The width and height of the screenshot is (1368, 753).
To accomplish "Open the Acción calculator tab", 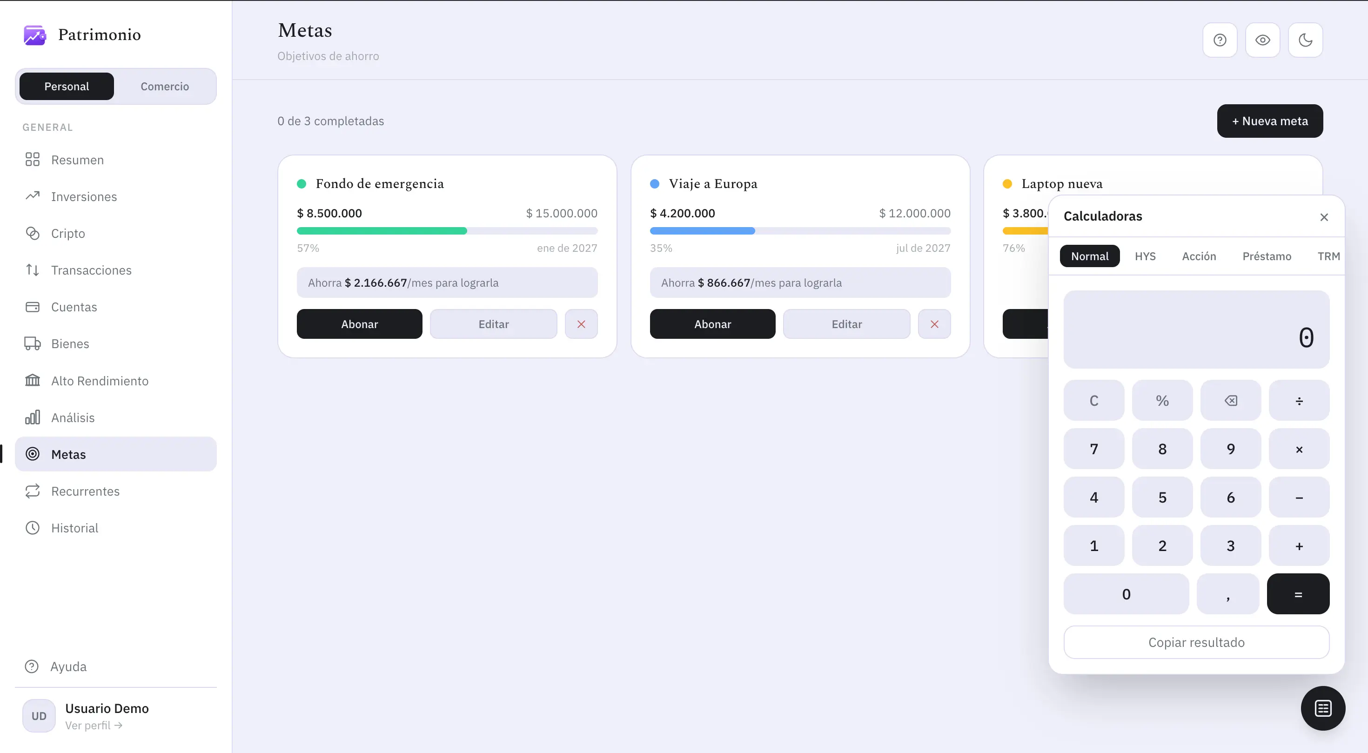I will (x=1199, y=256).
